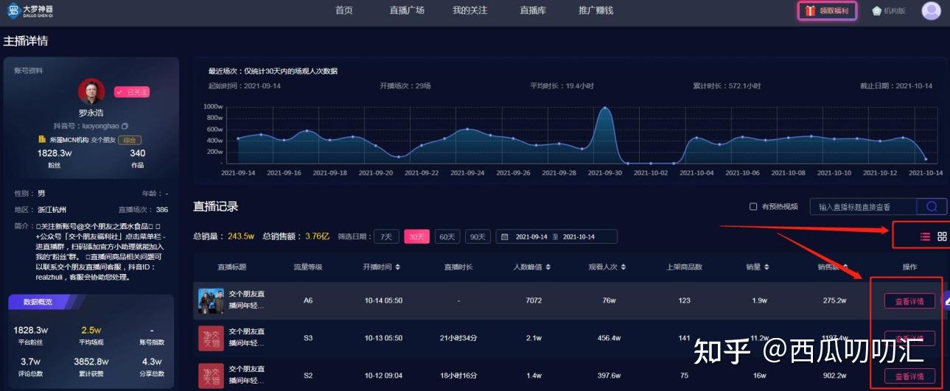Open the thumbnail of the 10-14 05:50 live stream

(211, 300)
